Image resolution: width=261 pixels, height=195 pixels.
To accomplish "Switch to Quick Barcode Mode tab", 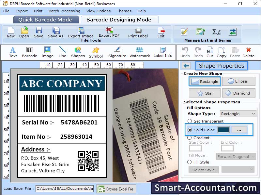I will coord(46,19).
